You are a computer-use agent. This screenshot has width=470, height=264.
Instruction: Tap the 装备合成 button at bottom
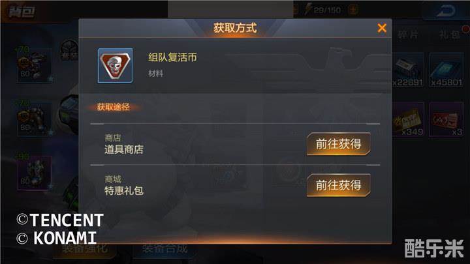pyautogui.click(x=164, y=249)
